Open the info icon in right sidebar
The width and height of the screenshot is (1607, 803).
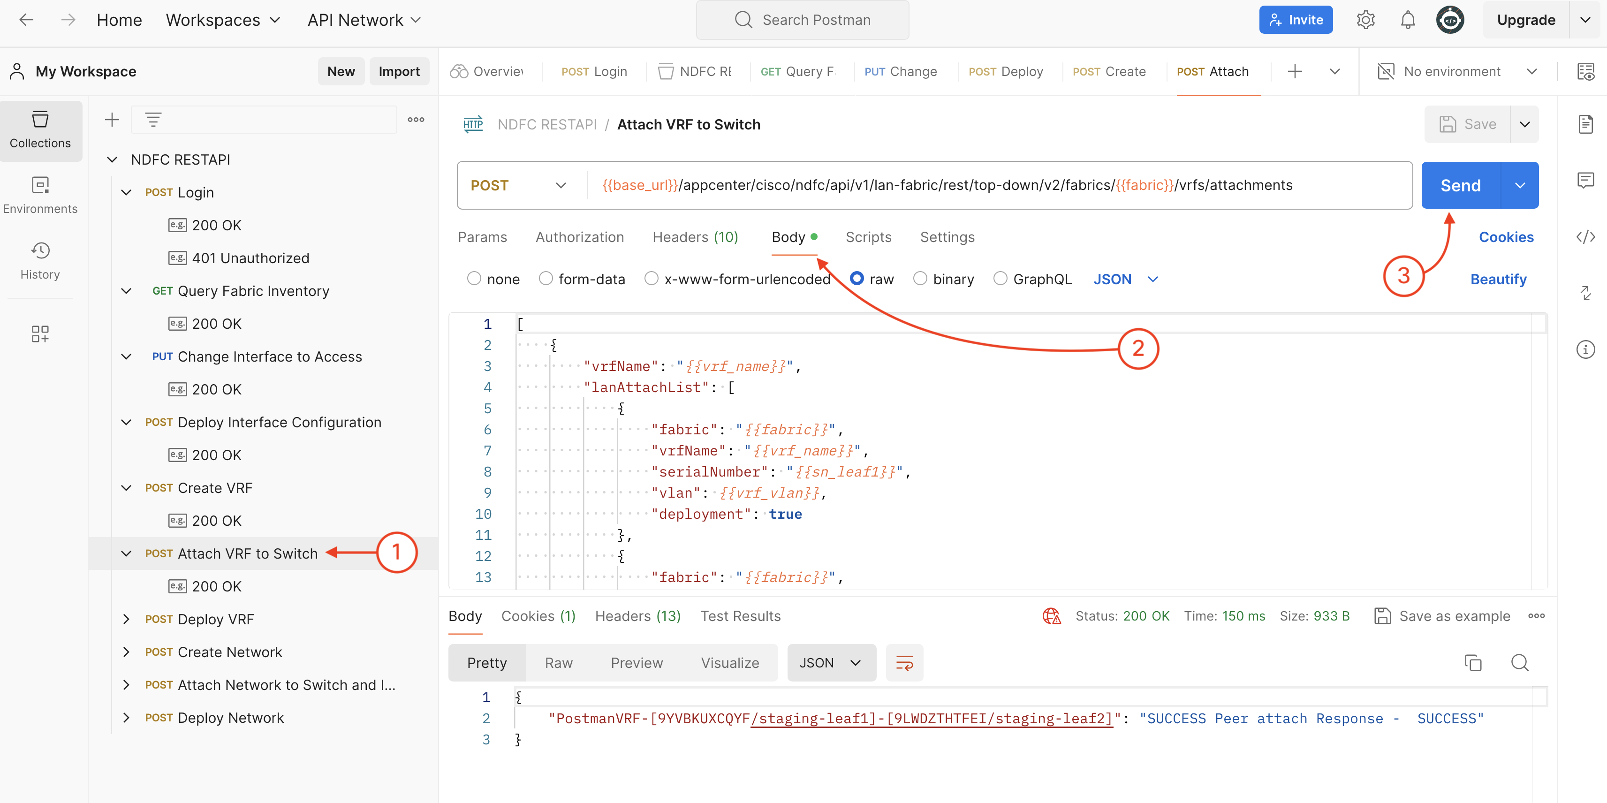[x=1585, y=349]
